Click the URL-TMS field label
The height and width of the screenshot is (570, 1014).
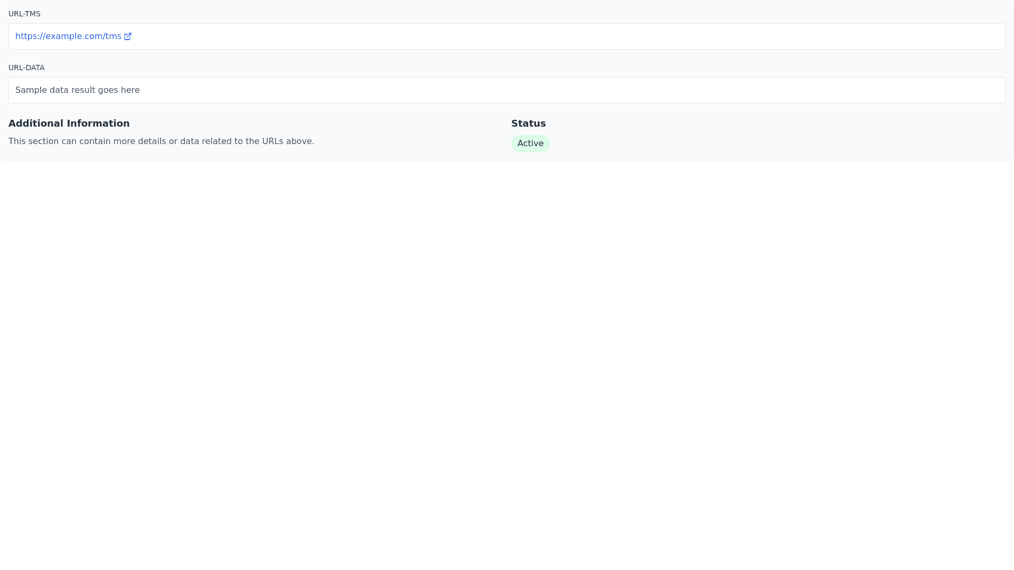(x=24, y=14)
